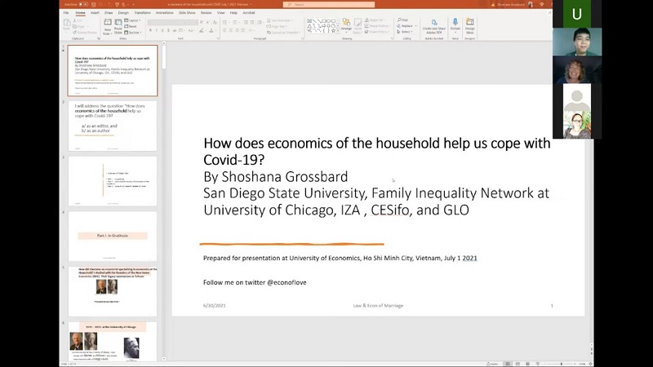This screenshot has height=367, width=653.
Task: Switch to Normal view icon
Action: click(508, 364)
